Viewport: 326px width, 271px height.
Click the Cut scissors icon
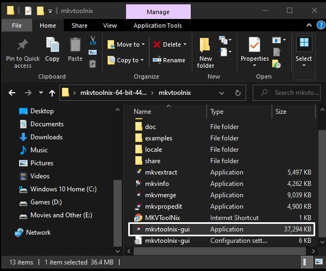click(x=93, y=40)
